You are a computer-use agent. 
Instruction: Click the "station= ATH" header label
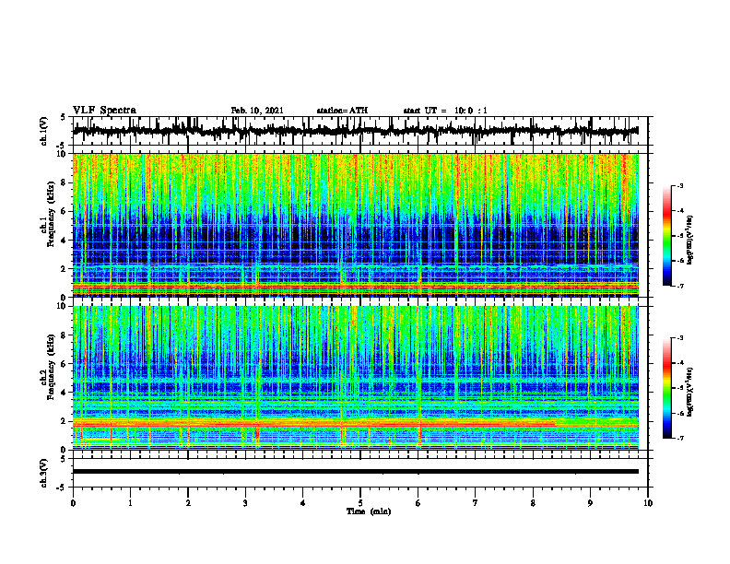point(342,111)
